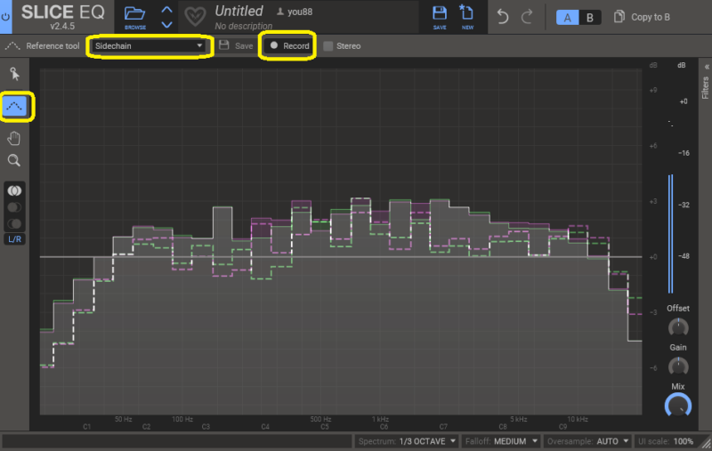Enable the Stereo checkbox
Viewport: 712px width, 451px height.
point(329,45)
